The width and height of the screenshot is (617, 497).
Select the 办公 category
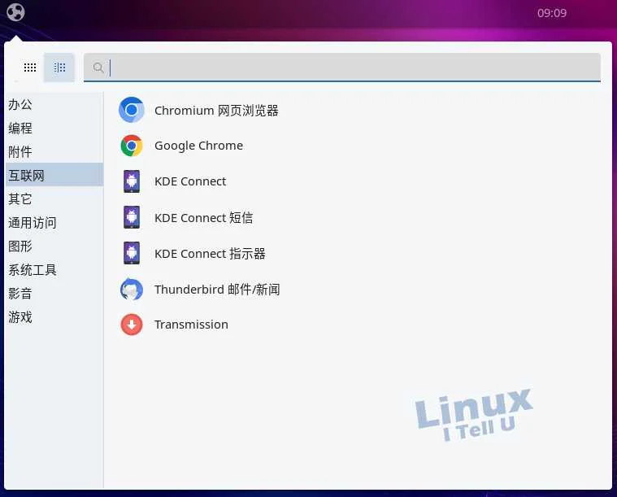point(54,104)
